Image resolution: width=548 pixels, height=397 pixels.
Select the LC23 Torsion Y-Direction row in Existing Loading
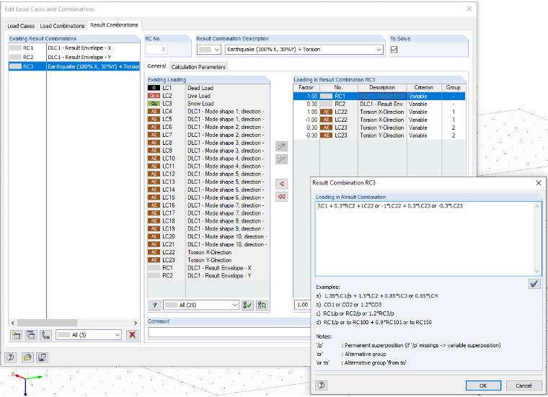(x=208, y=260)
